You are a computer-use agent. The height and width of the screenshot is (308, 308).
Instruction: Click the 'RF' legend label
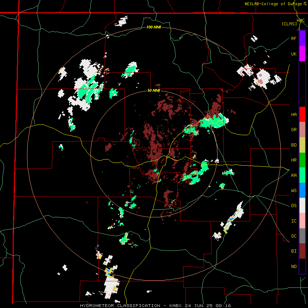294,38
